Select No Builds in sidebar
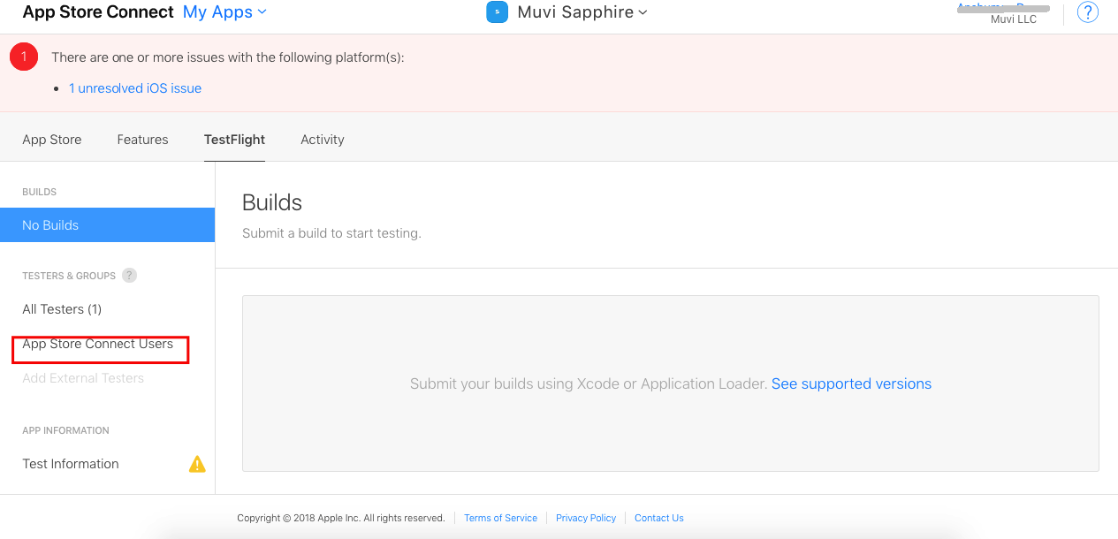Screen dimensions: 1118x539 point(107,225)
